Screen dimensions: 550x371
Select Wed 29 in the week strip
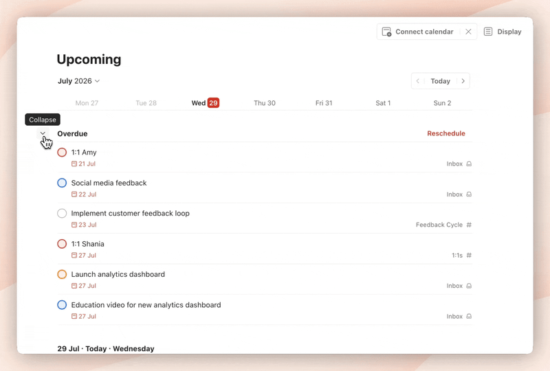click(205, 103)
